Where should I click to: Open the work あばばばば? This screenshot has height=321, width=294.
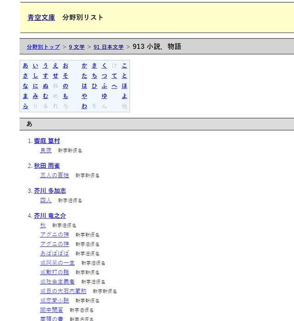coord(55,254)
